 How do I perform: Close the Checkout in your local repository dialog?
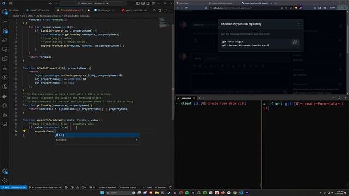point(298,24)
